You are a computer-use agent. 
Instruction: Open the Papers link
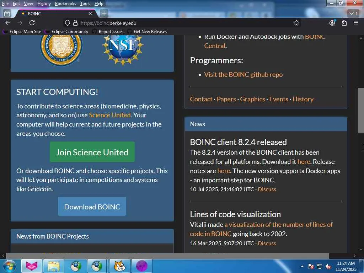click(226, 99)
